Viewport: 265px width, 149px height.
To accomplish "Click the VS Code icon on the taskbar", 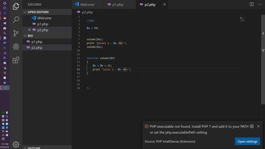I will [5, 88].
